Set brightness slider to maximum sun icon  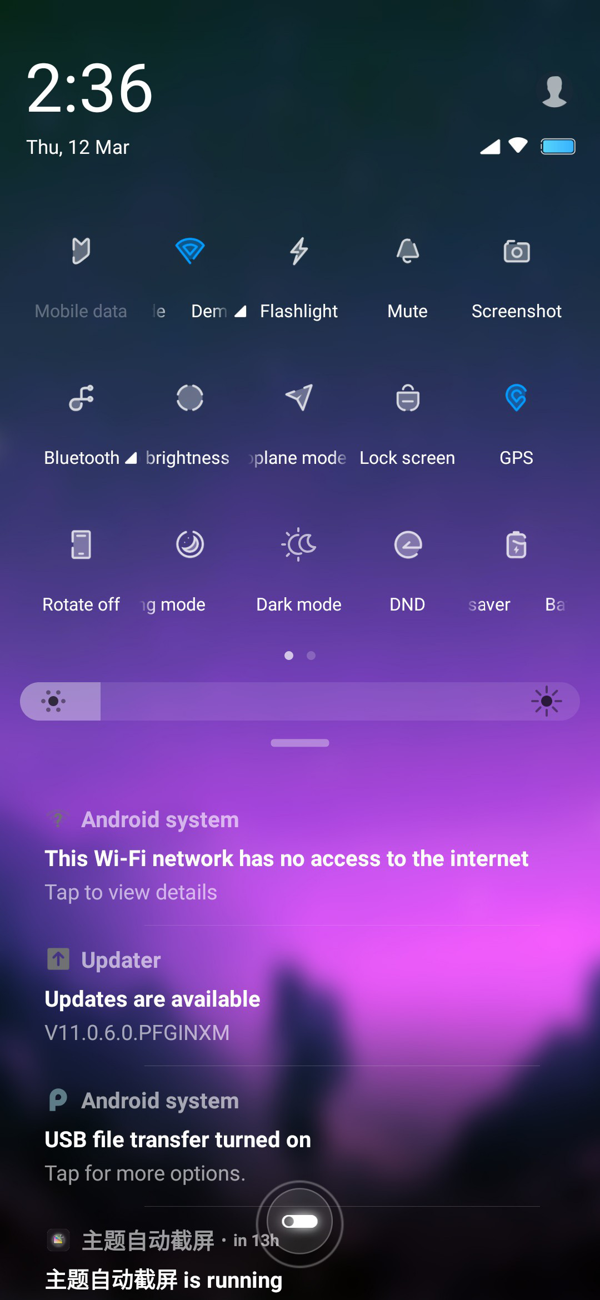547,701
